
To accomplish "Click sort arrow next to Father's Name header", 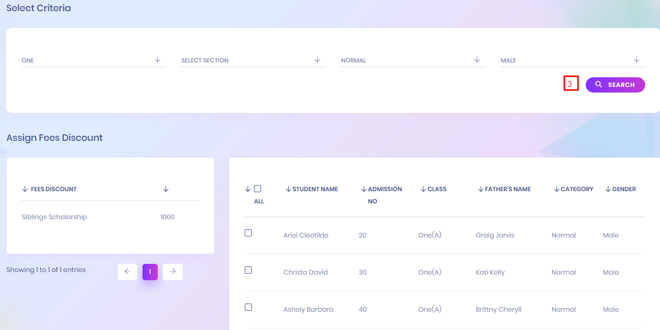I will click(x=480, y=189).
